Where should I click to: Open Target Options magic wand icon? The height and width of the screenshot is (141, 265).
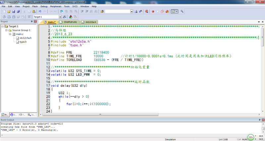click(x=64, y=17)
